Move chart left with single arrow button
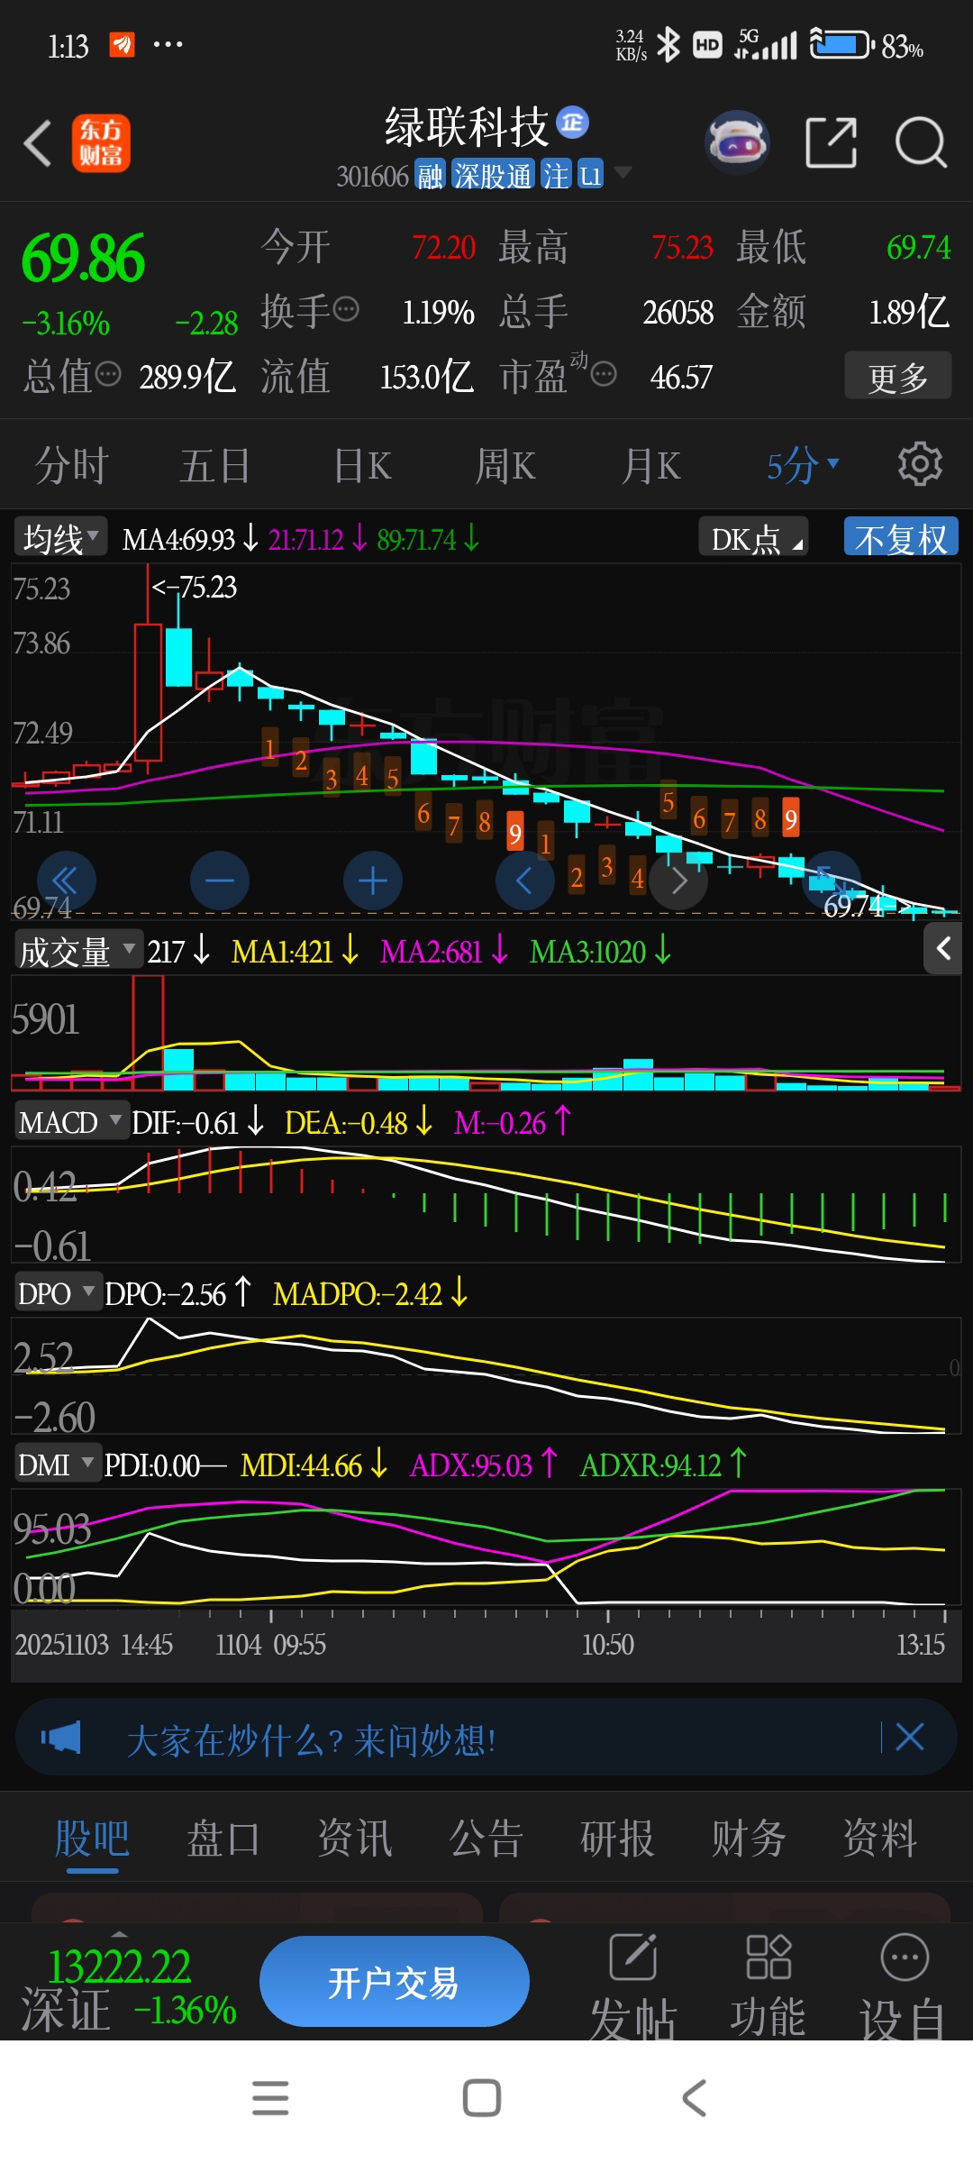This screenshot has height=2163, width=973. pyautogui.click(x=524, y=881)
